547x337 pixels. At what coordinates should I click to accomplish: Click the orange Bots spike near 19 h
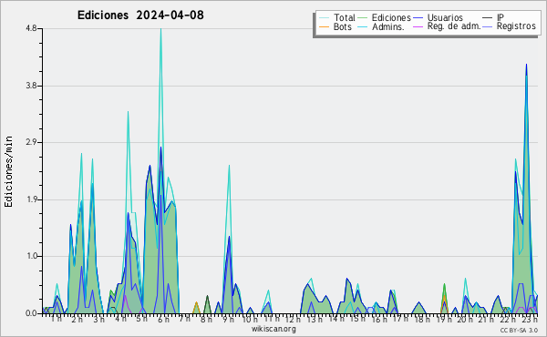(444, 296)
